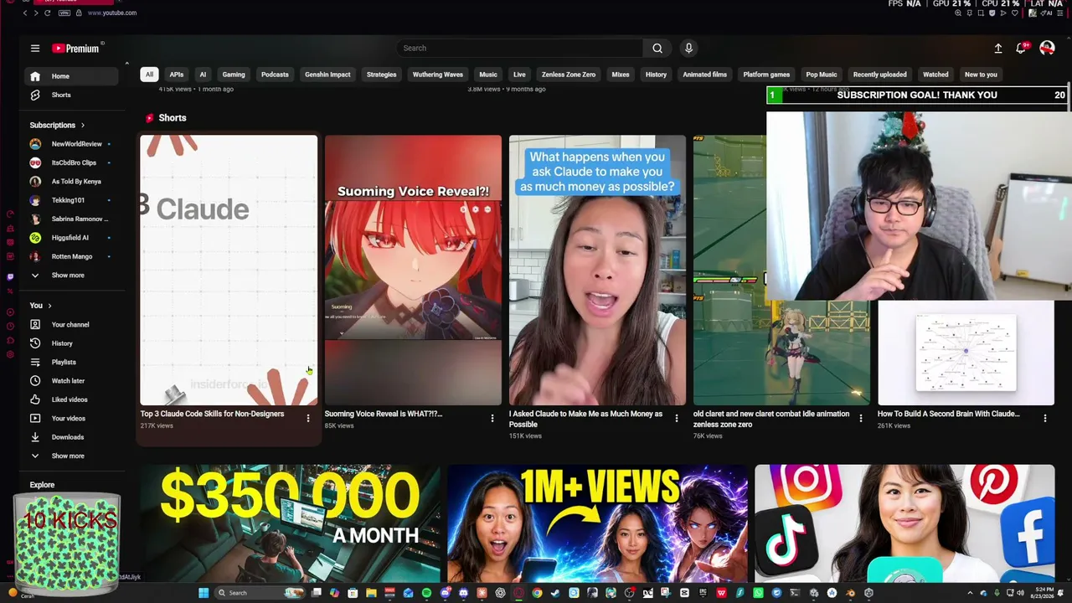Play the 'What happens when you ask Claude' short
This screenshot has width=1072, height=603.
click(597, 270)
